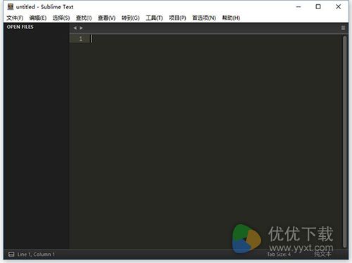The image size is (352, 263).
Task: Open the 编辑(E) menu
Action: tap(38, 18)
